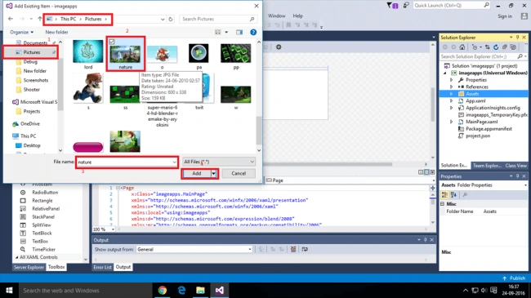Expand the Properties node in Solution Explorer
This screenshot has width=531, height=298.
(x=451, y=80)
